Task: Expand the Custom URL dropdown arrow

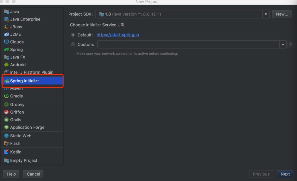Action: 283,45
